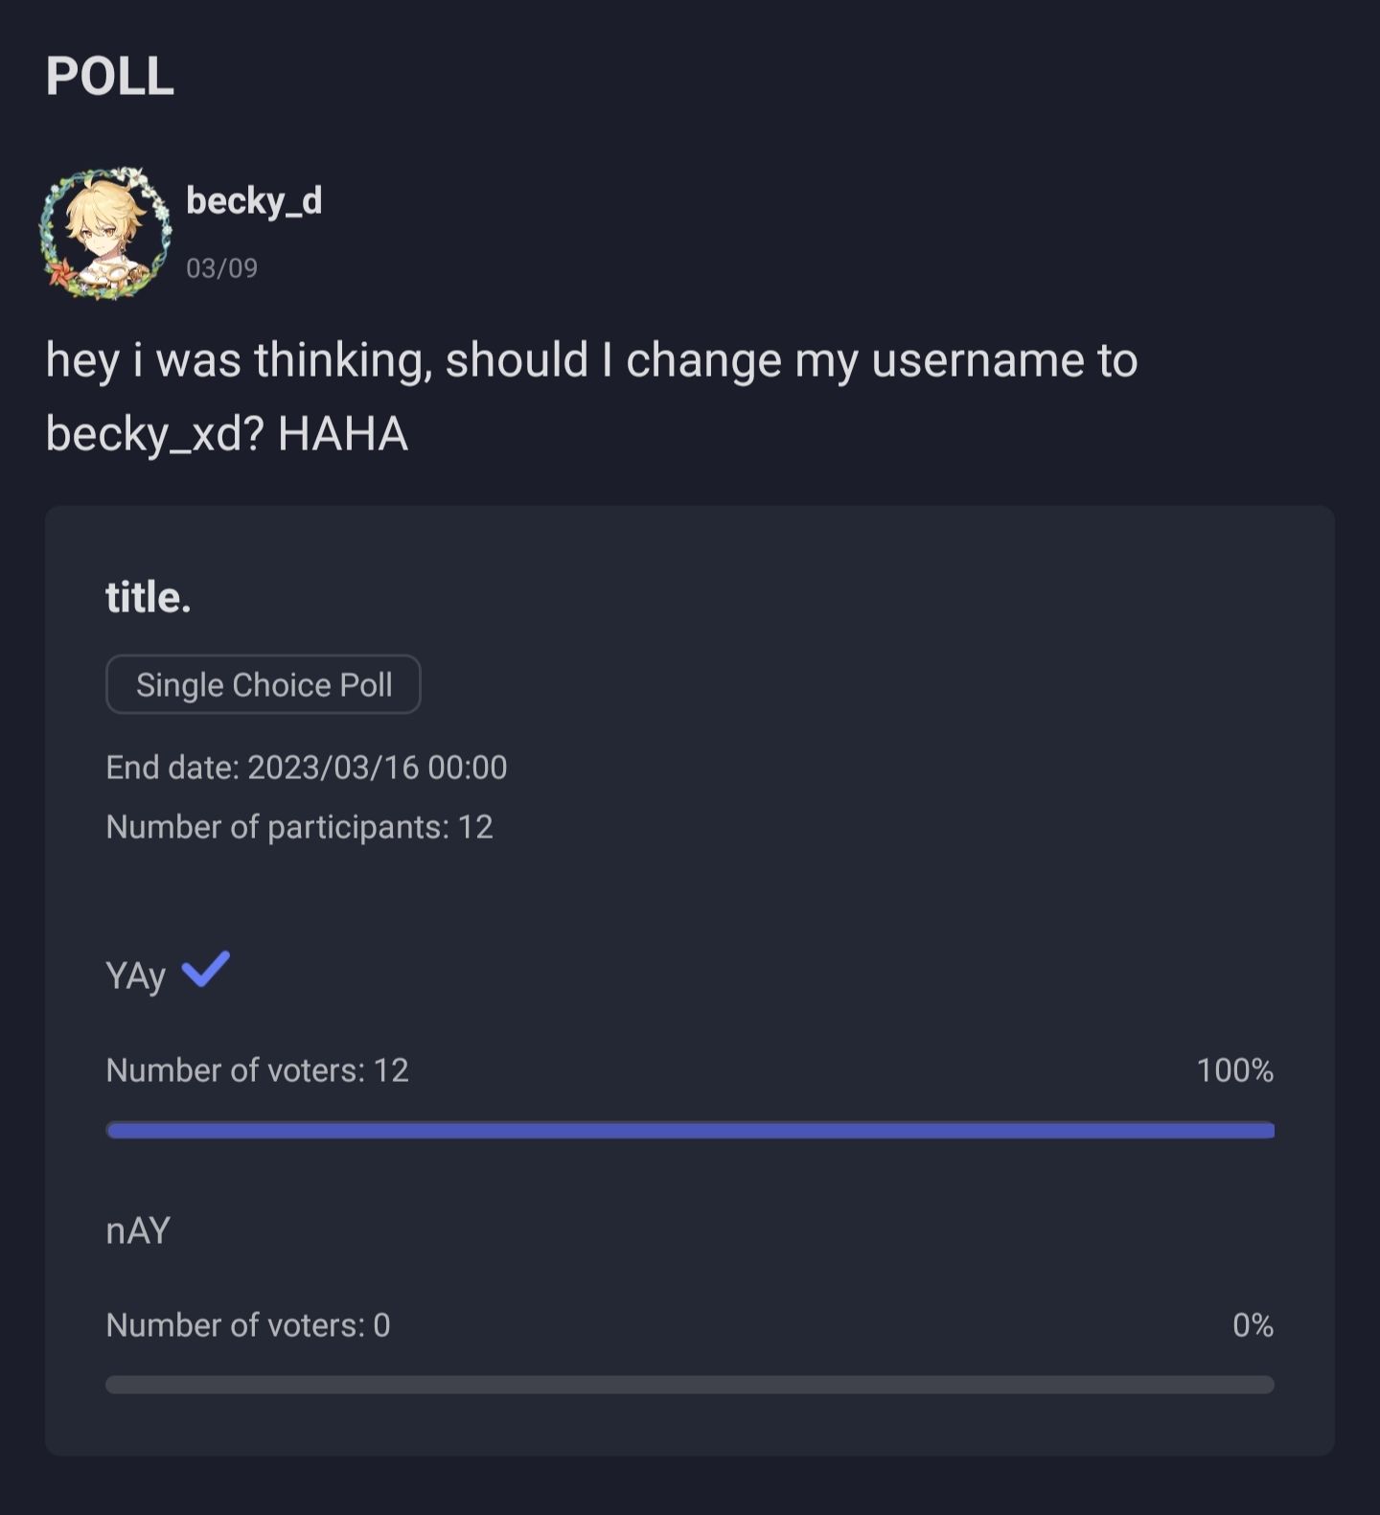1380x1515 pixels.
Task: Click the "becky_xd? HAHA" line of the post
Action: tap(227, 434)
